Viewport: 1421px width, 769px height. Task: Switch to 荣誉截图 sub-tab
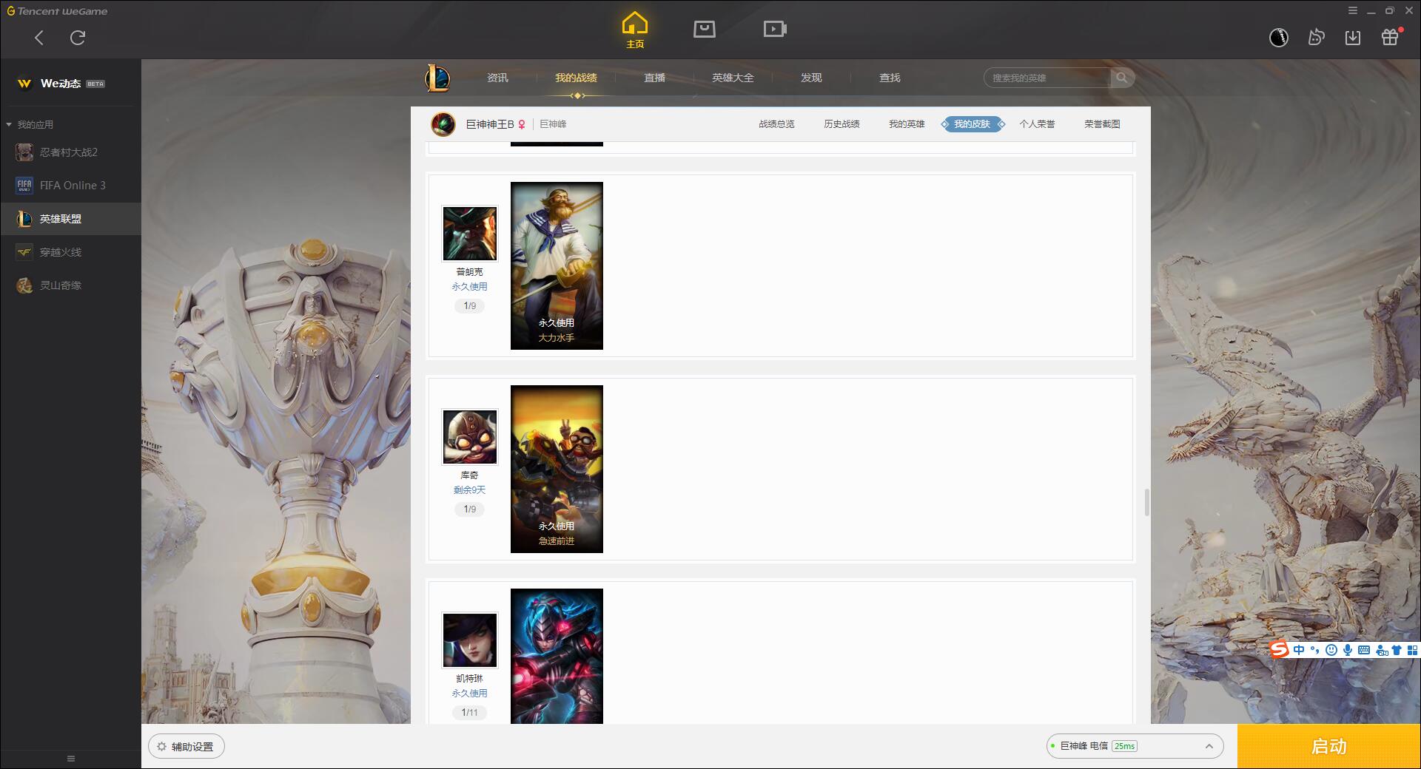coord(1102,124)
